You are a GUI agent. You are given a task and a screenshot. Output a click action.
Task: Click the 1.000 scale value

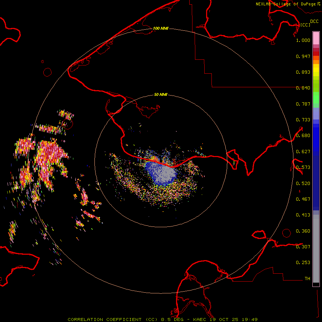pyautogui.click(x=303, y=40)
